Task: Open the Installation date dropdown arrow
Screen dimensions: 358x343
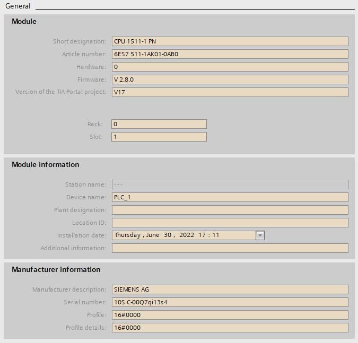Action: tap(260, 235)
